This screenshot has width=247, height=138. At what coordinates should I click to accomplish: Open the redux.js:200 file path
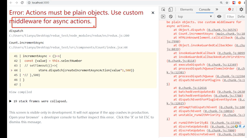click(69, 36)
